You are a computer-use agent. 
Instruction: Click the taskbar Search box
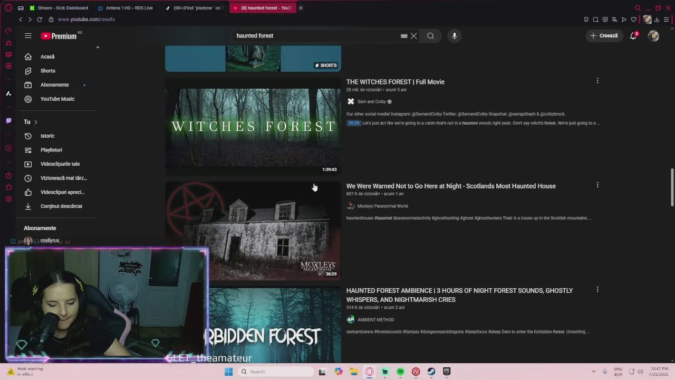(275, 372)
